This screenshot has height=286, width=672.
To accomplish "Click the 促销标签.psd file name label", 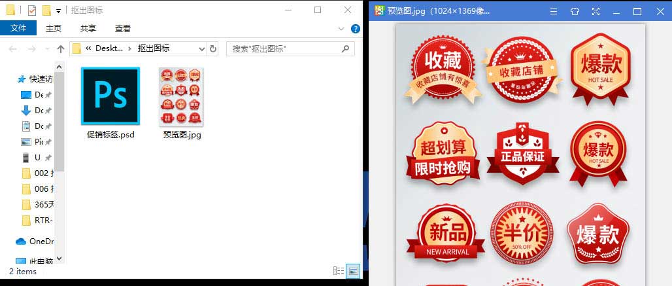I will 110,135.
